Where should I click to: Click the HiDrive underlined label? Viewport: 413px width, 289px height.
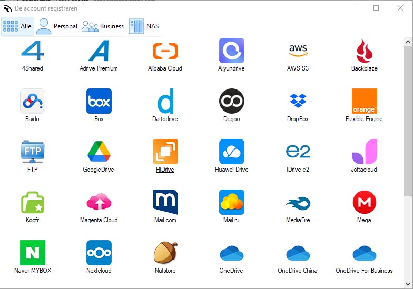165,170
